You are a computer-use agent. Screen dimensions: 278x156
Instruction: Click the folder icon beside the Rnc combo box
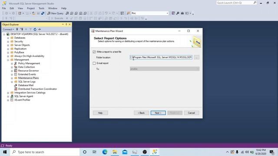(129, 13)
